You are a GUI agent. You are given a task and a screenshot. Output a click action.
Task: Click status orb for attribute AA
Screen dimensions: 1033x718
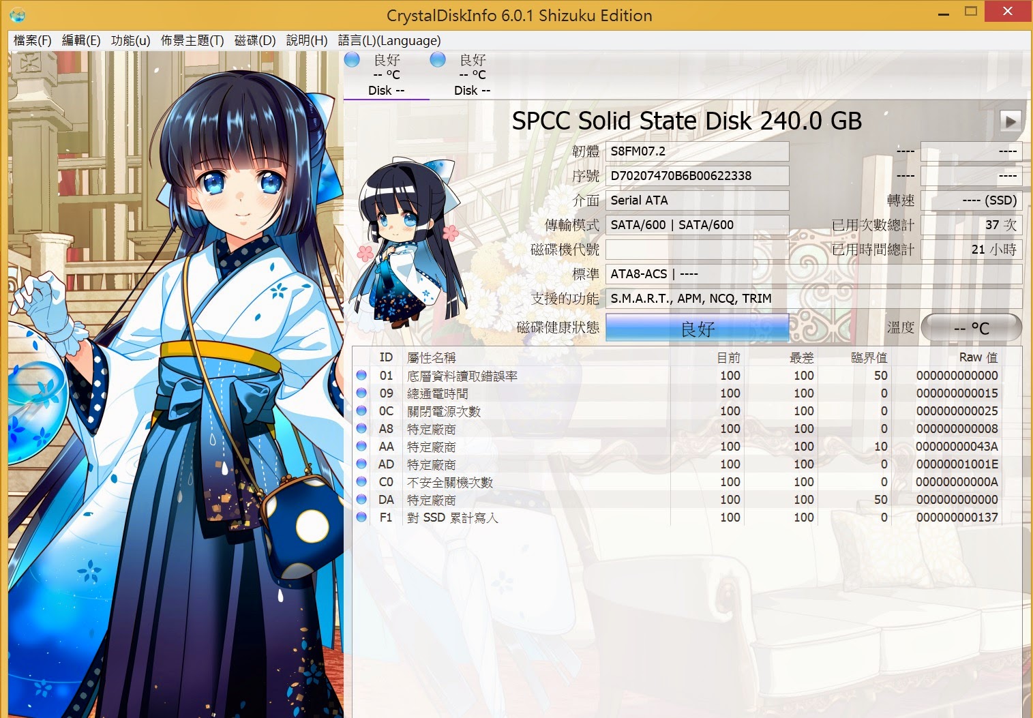[x=361, y=446]
